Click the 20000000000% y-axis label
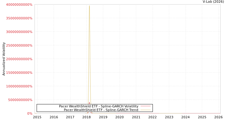This screenshot has width=227, height=121. coord(19,59)
